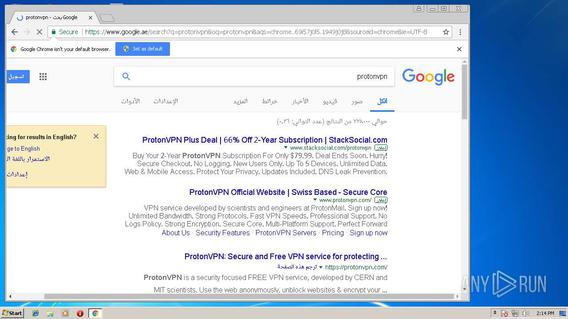Close the English results suggestion box
The height and width of the screenshot is (319, 568).
tap(96, 136)
